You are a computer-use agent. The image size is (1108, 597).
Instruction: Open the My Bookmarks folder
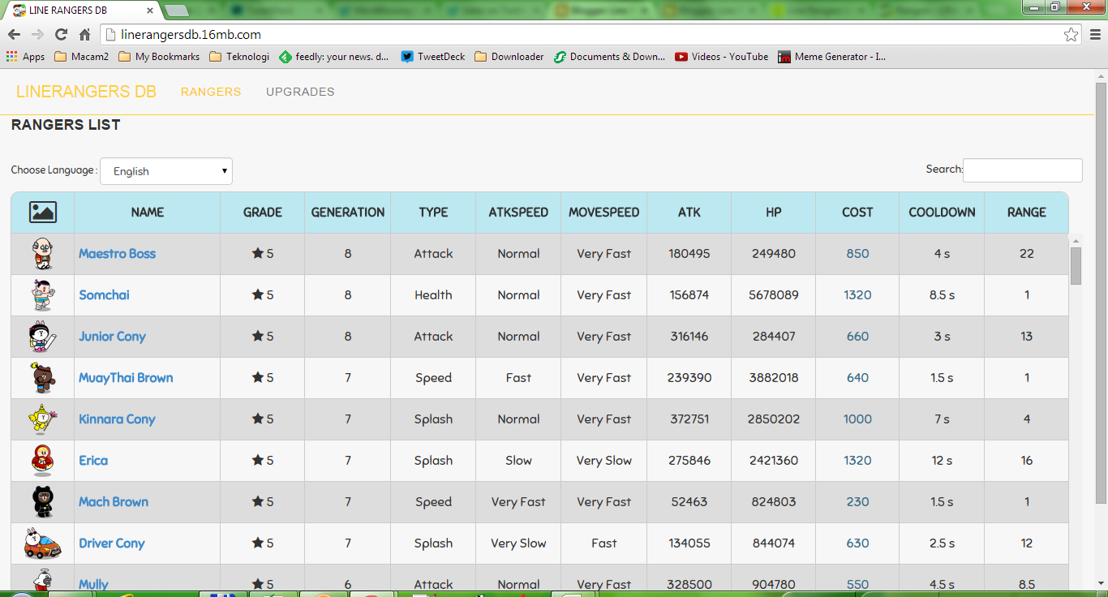(x=159, y=57)
